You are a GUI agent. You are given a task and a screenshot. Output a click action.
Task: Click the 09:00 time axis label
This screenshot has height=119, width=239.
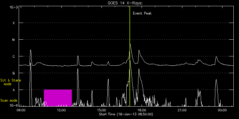tap(21, 110)
